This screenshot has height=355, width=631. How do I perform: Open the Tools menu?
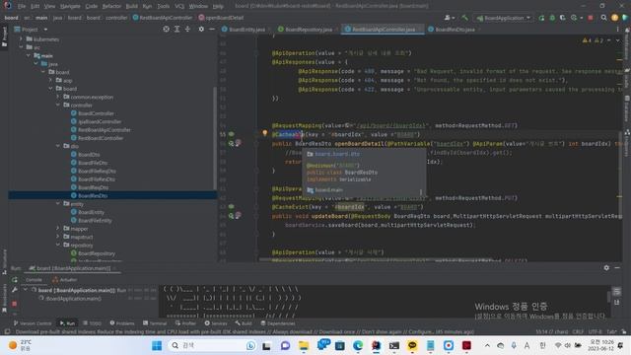(x=163, y=7)
